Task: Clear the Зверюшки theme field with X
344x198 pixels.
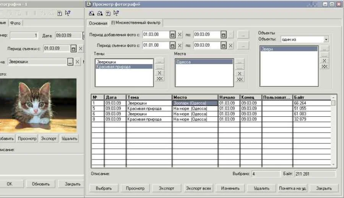Action: 77,61
